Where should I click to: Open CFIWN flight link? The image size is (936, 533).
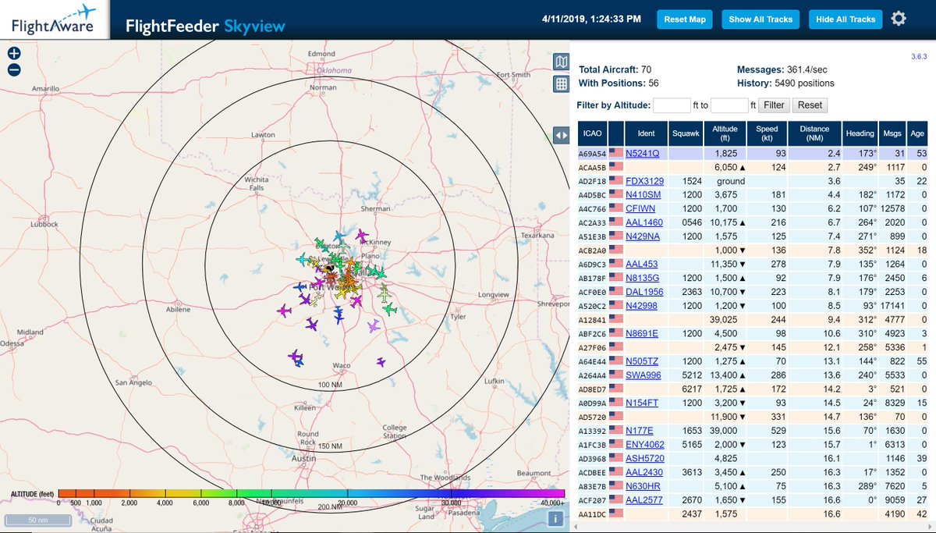pyautogui.click(x=640, y=208)
